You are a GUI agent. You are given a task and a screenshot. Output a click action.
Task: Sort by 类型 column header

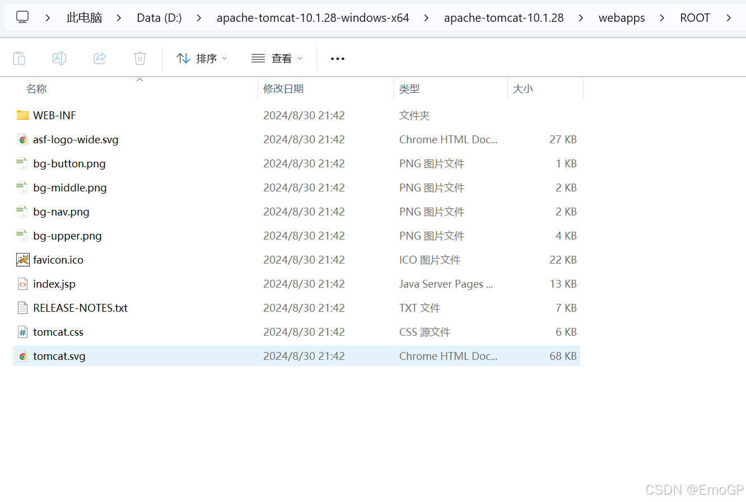tap(409, 89)
